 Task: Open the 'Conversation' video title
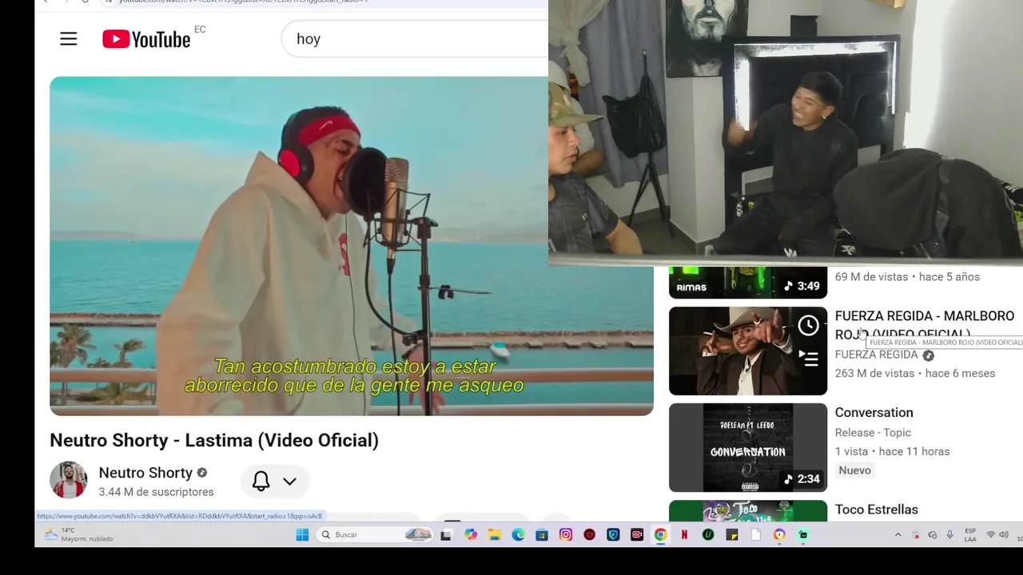point(874,413)
